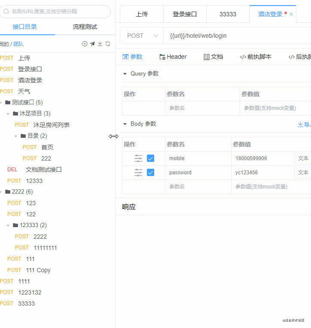Image resolution: width=311 pixels, height=328 pixels.
Task: Open the POST request method dropdown
Action: pos(142,36)
